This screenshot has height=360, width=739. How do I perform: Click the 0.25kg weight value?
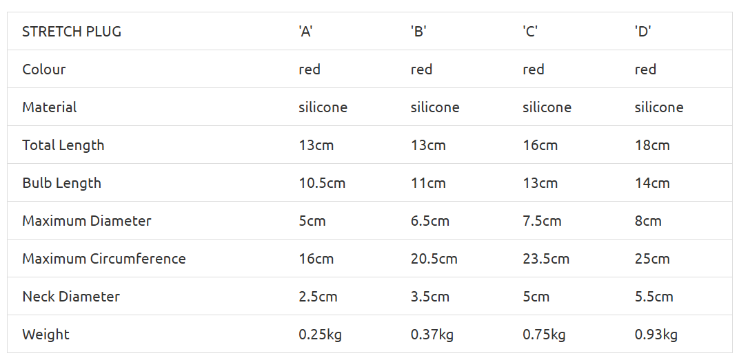coord(320,335)
